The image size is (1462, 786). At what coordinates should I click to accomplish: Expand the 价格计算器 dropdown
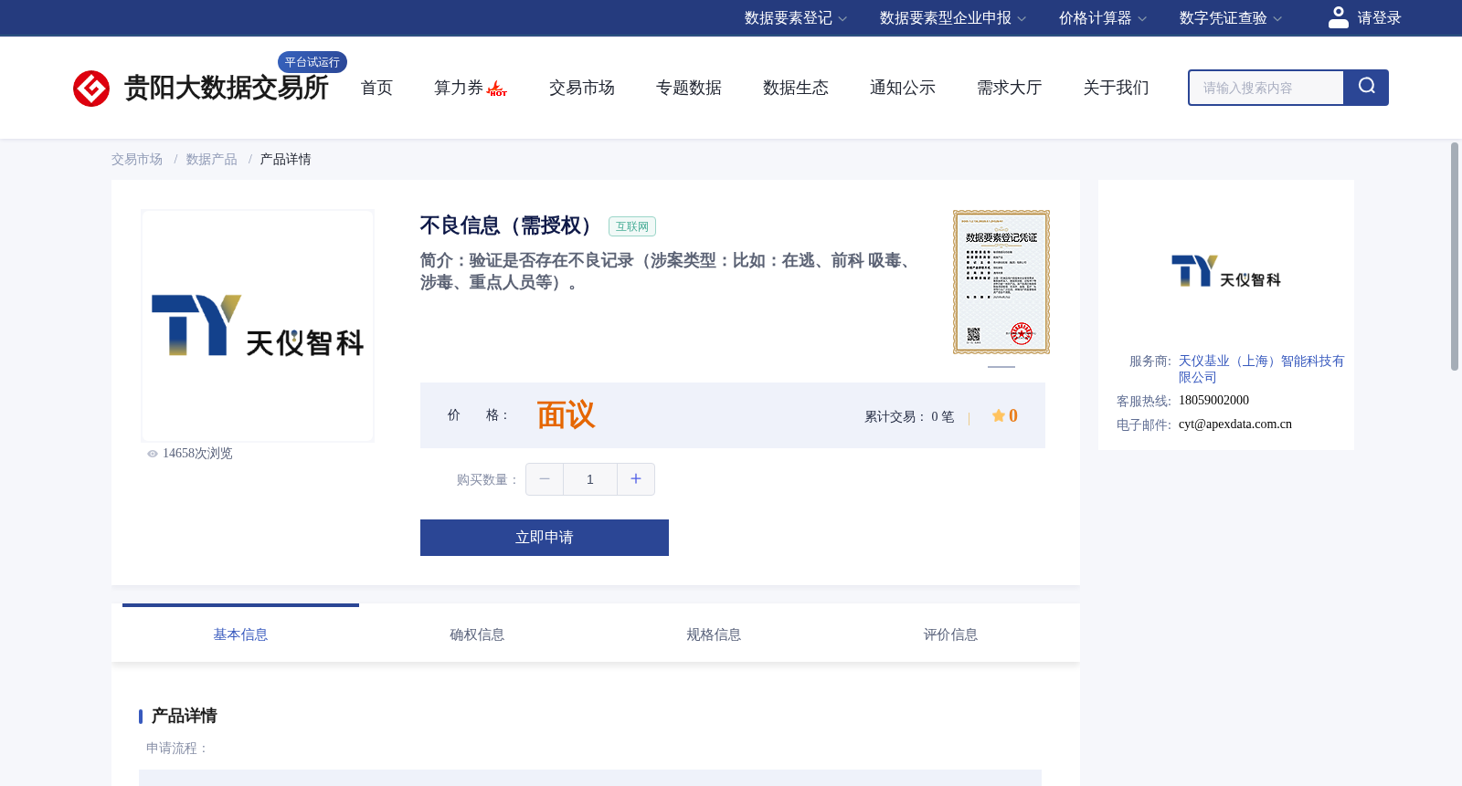(x=1103, y=18)
